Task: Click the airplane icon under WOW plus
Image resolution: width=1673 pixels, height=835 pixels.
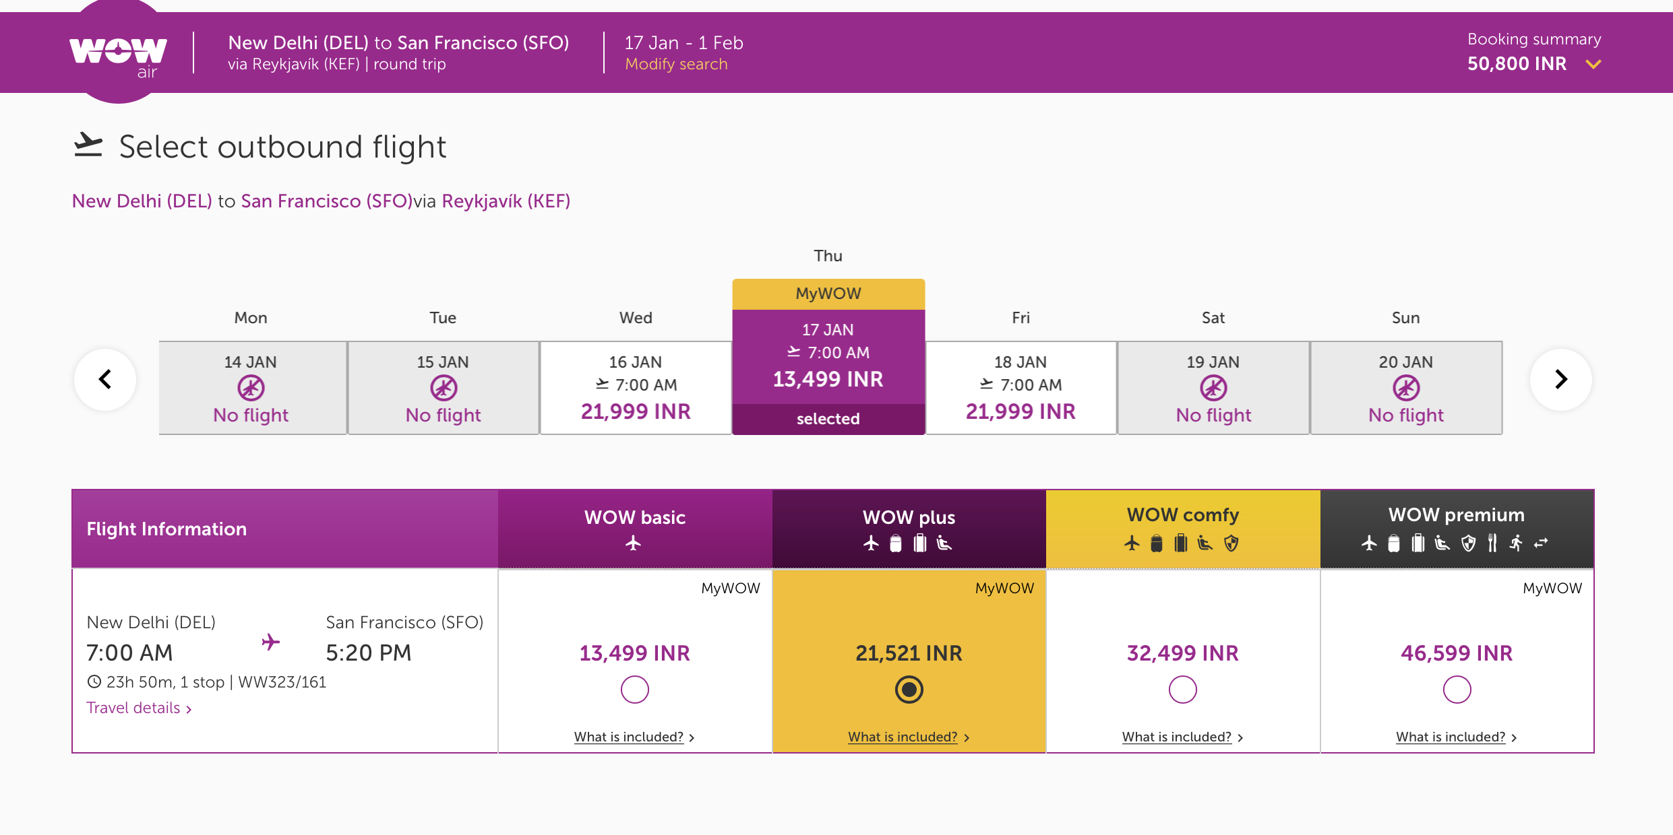Action: pos(871,543)
